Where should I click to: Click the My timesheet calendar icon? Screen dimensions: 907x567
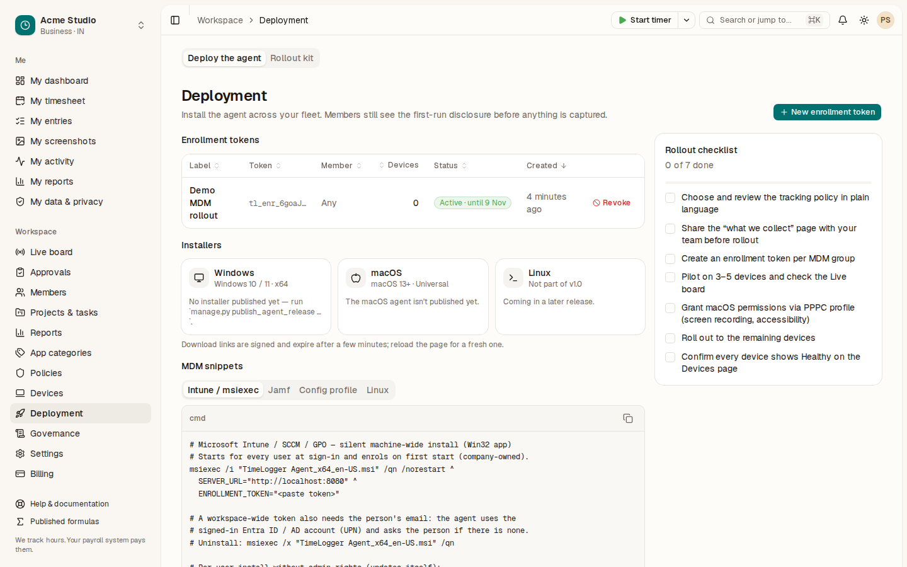click(x=20, y=101)
